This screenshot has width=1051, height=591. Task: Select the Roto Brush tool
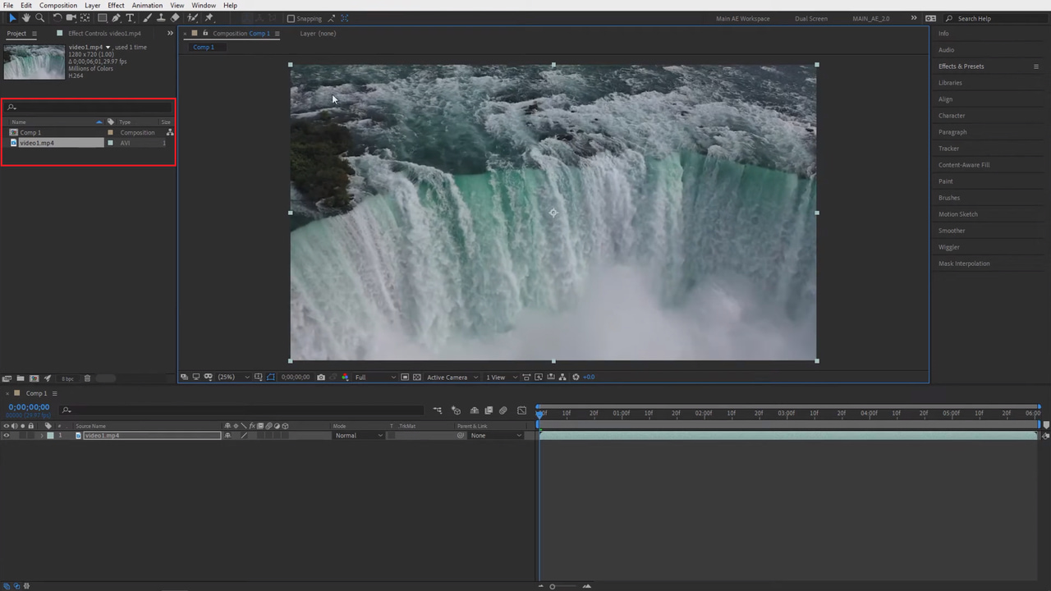pyautogui.click(x=192, y=18)
